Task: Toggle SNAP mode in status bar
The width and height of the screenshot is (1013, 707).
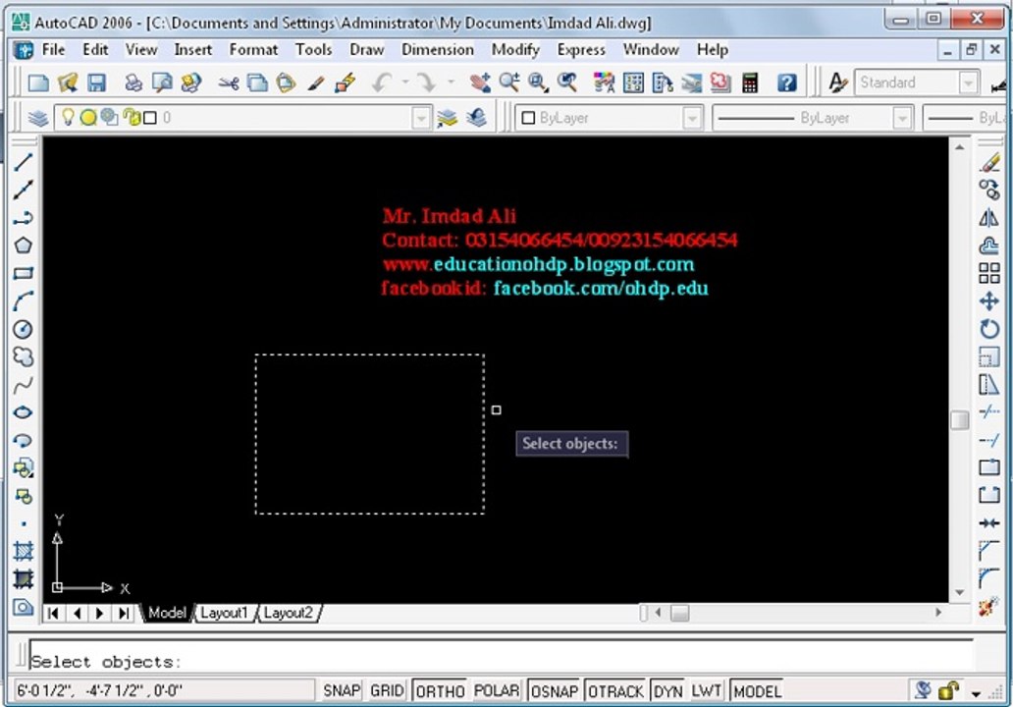Action: click(342, 691)
